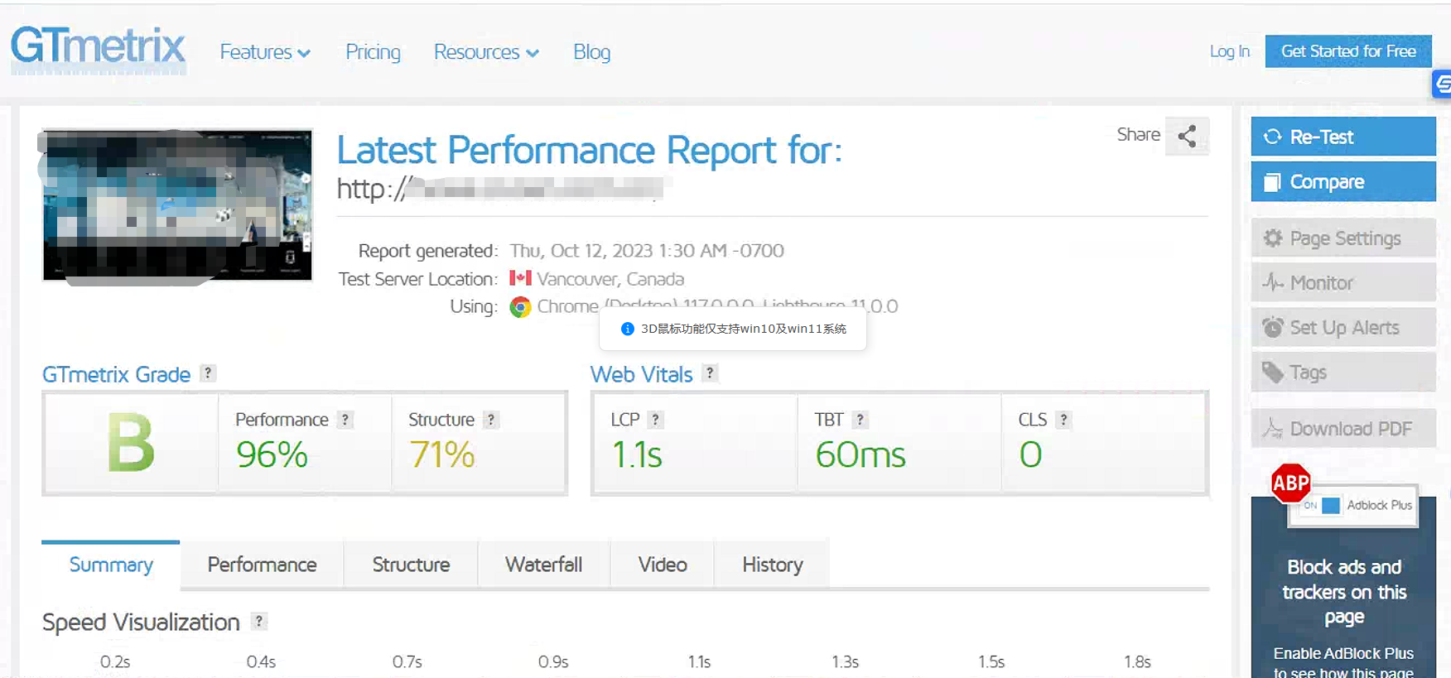The height and width of the screenshot is (678, 1451).
Task: Click the ABP Adblock Plus logo
Action: 1290,483
